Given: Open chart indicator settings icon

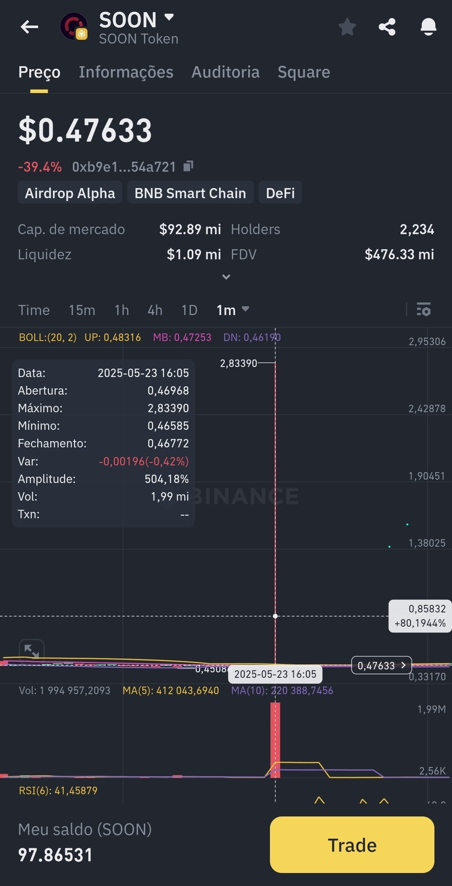Looking at the screenshot, I should click(424, 310).
